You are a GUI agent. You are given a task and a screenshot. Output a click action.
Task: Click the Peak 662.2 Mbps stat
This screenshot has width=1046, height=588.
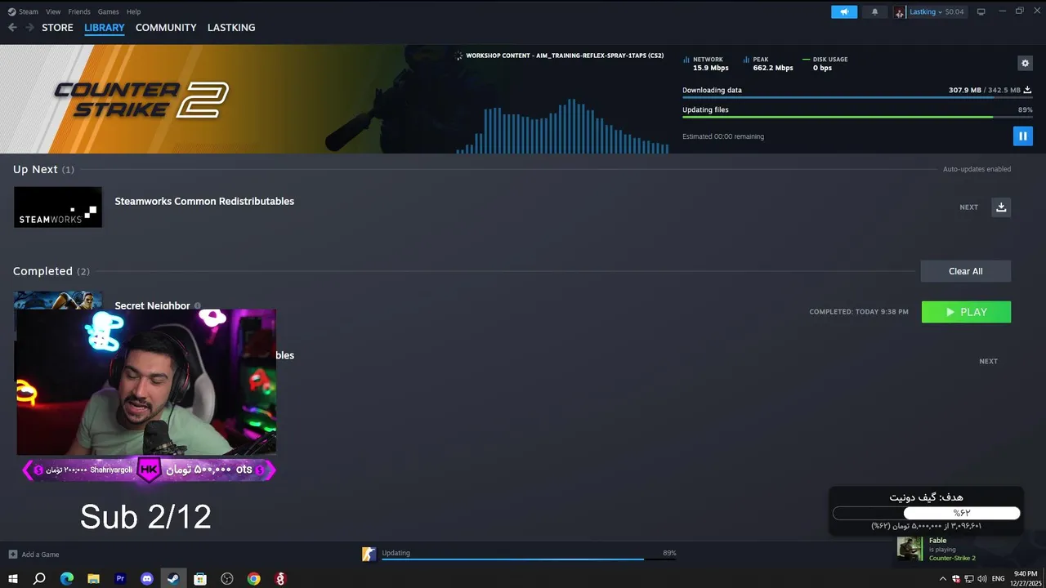769,64
